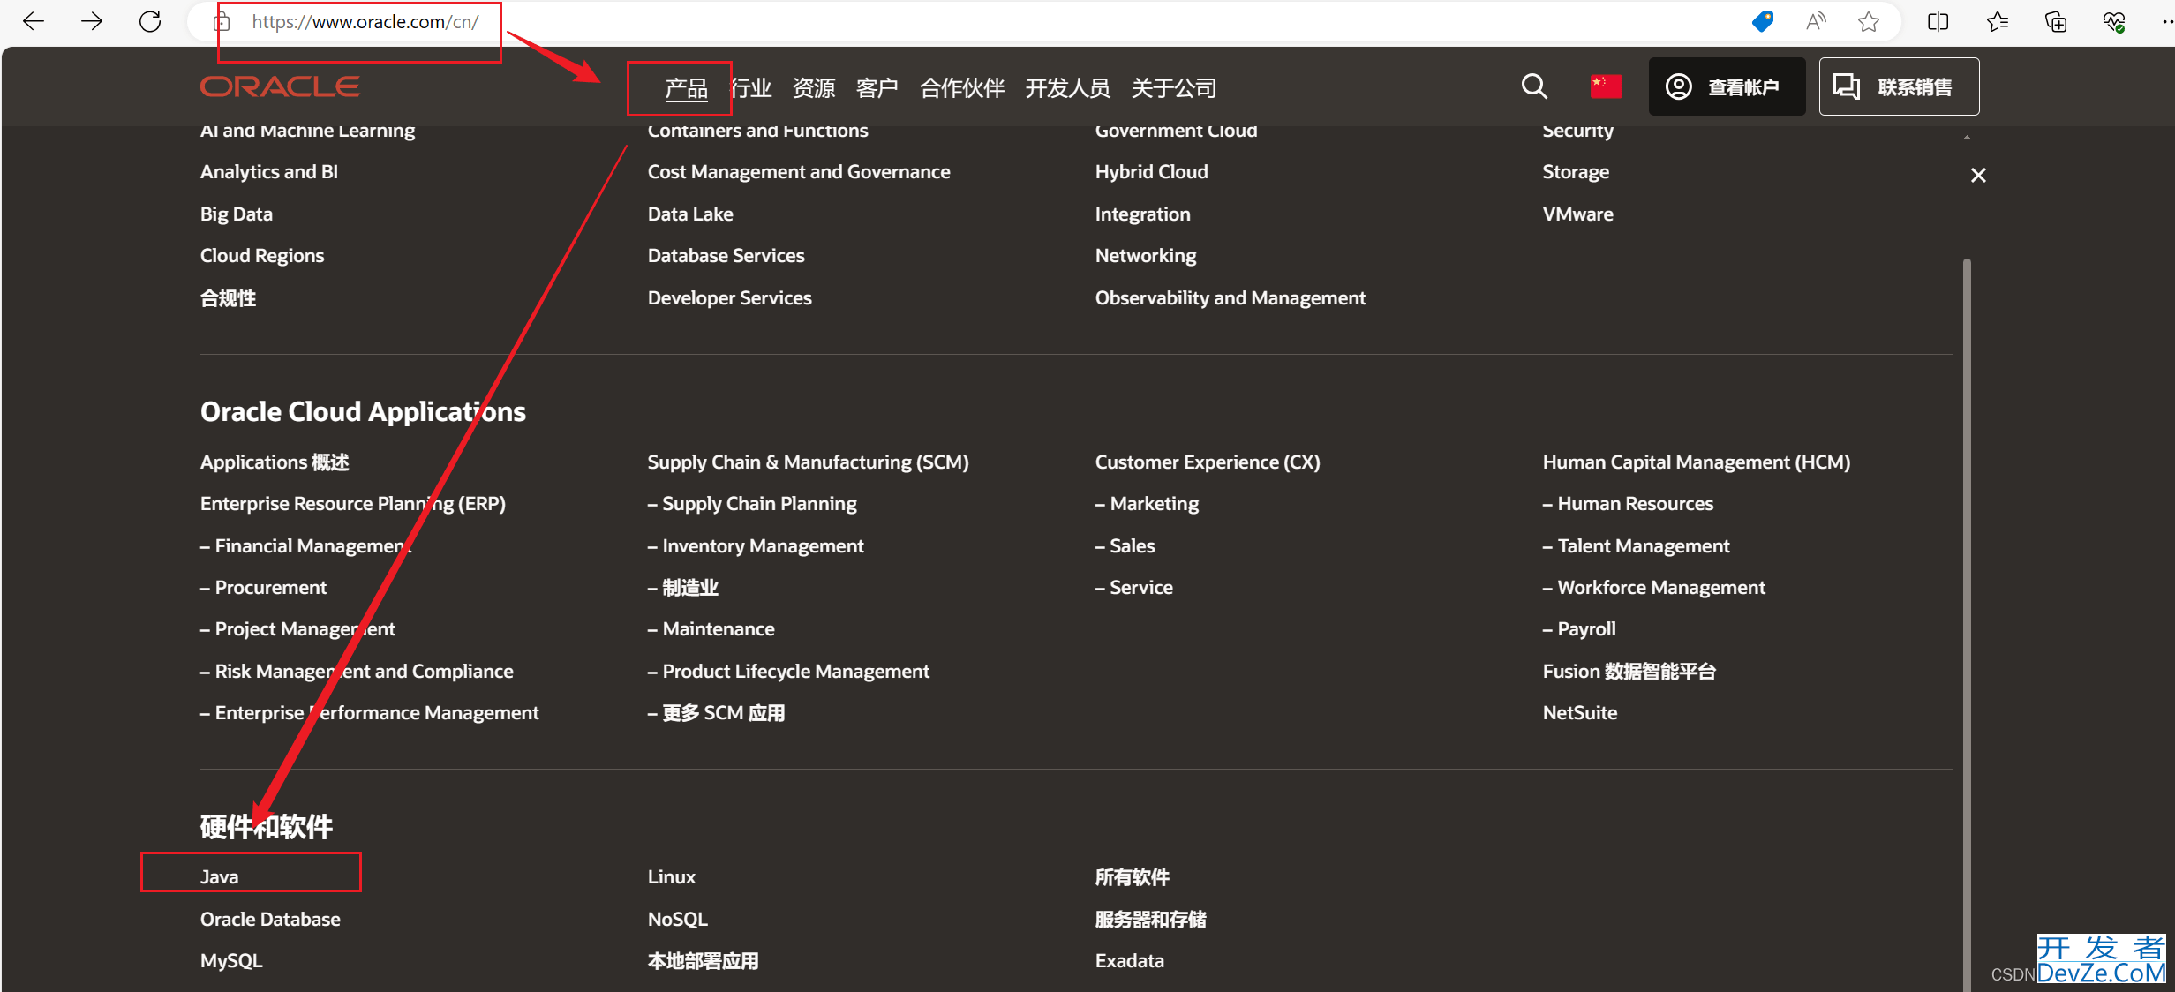Open the 关于公司 menu

coord(1174,88)
